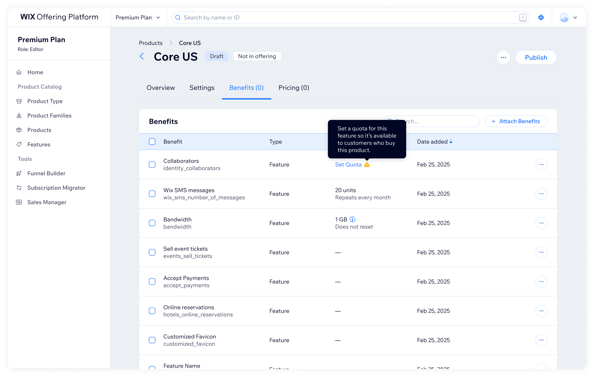Viewport: 594px width, 377px height.
Task: Focus the Search by name or ID field
Action: (351, 17)
